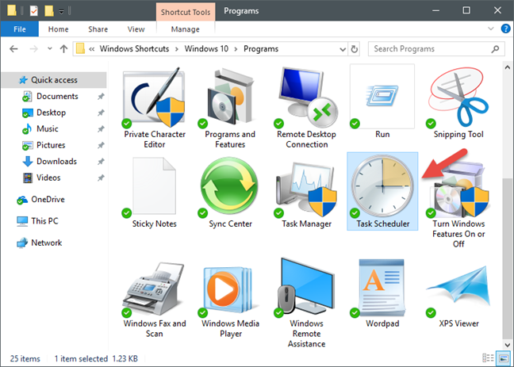Open Videos in Quick access
This screenshot has height=367, width=514.
click(48, 178)
